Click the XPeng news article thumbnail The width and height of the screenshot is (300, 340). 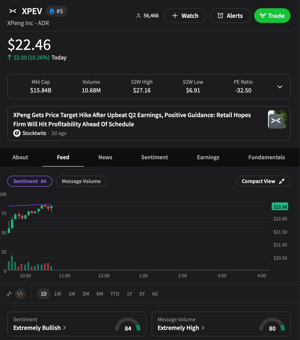click(277, 119)
